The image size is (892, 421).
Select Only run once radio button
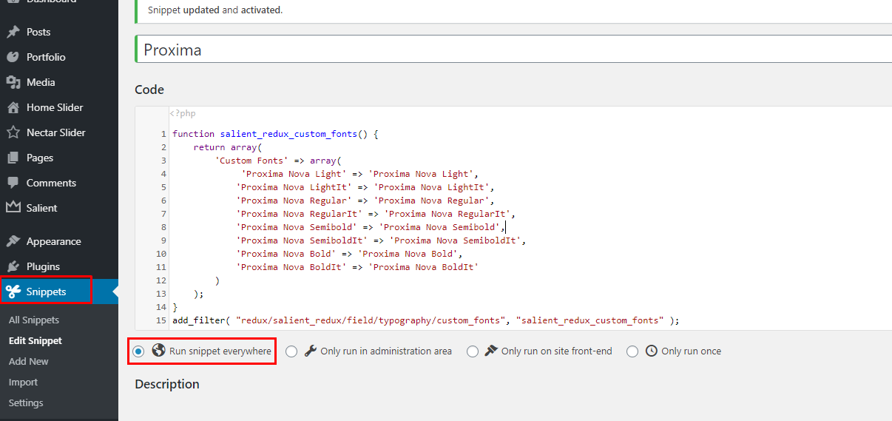(x=632, y=351)
